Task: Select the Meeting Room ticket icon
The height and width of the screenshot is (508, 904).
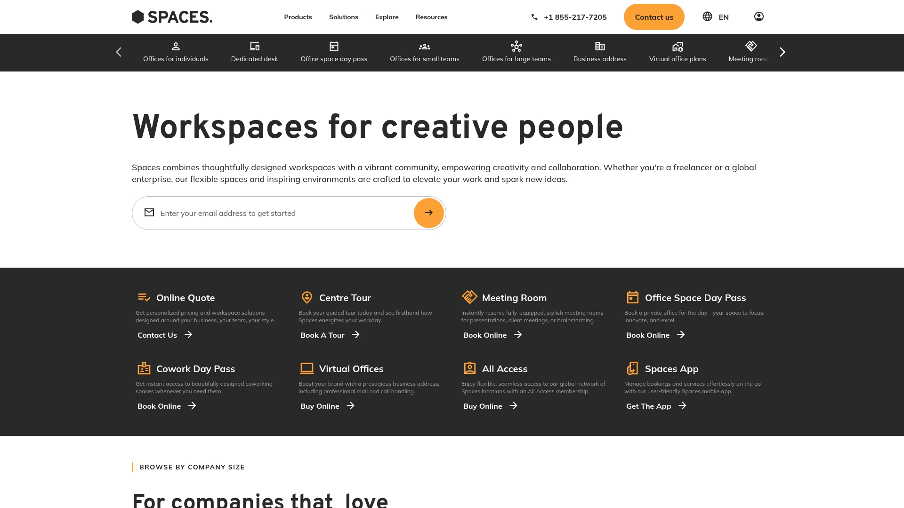Action: 751,47
